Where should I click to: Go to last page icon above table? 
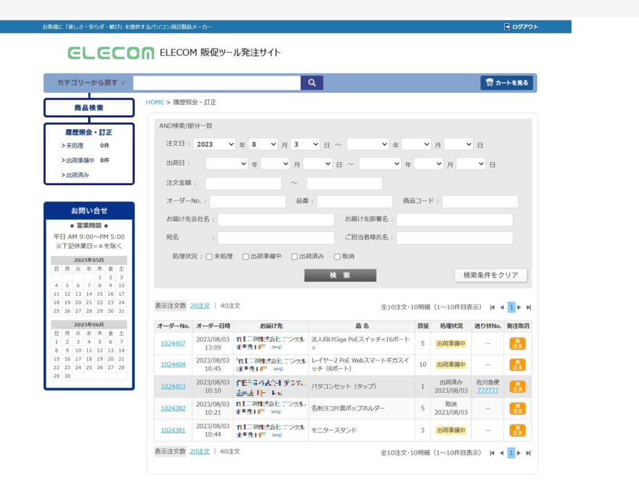[529, 307]
